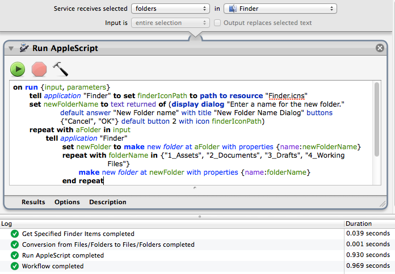
Task: Click the green check beside 'Conversion from Files/Folders'
Action: coord(15,245)
